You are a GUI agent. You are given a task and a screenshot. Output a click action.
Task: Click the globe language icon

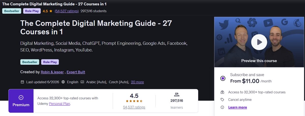click(x=63, y=82)
